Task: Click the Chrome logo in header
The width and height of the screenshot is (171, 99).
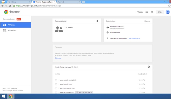Action: pos(12,12)
